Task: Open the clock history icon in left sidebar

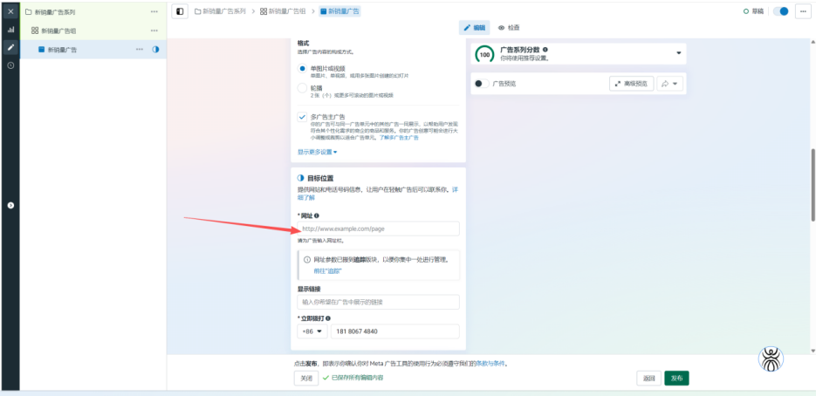Action: pos(10,65)
